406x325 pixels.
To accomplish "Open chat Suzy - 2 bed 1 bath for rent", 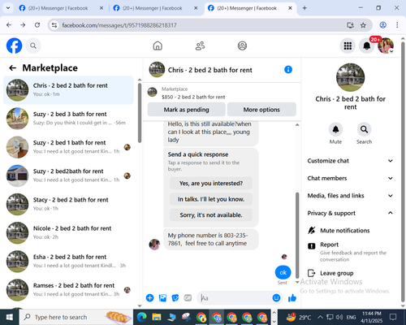I will [x=68, y=147].
